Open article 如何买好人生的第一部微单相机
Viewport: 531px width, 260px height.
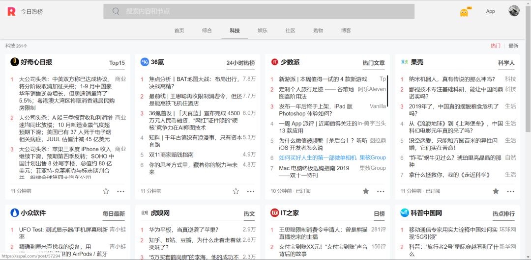tap(318, 157)
